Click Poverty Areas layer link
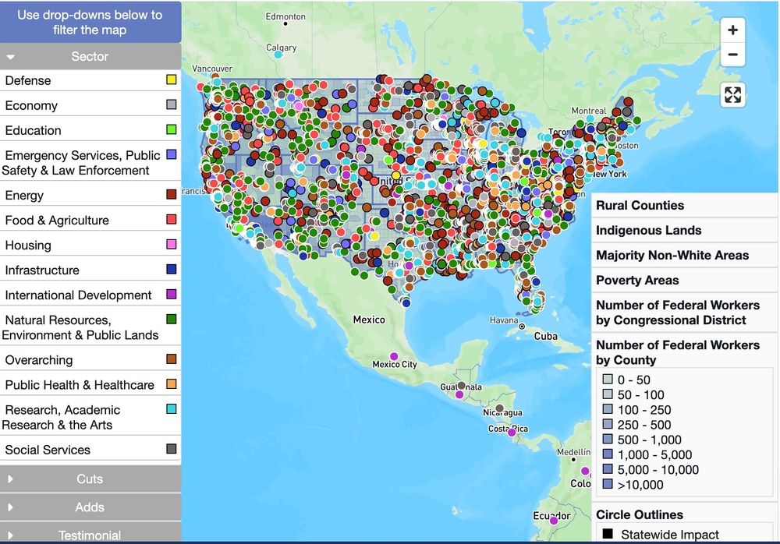 637,280
